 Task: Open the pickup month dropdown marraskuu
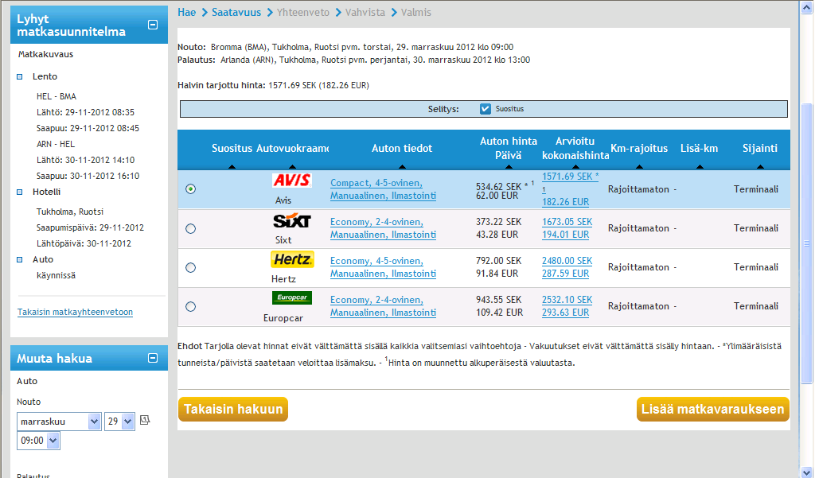[x=59, y=422]
